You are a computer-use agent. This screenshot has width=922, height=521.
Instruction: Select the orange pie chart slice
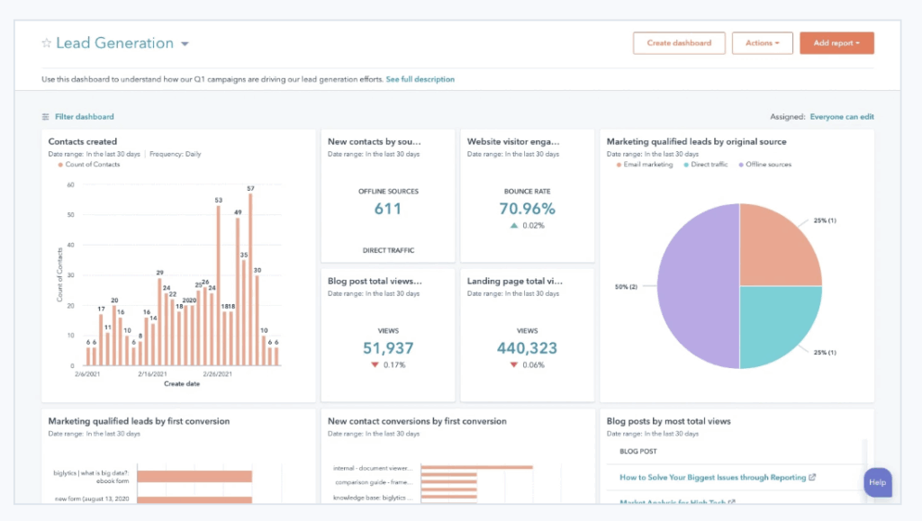pyautogui.click(x=773, y=251)
